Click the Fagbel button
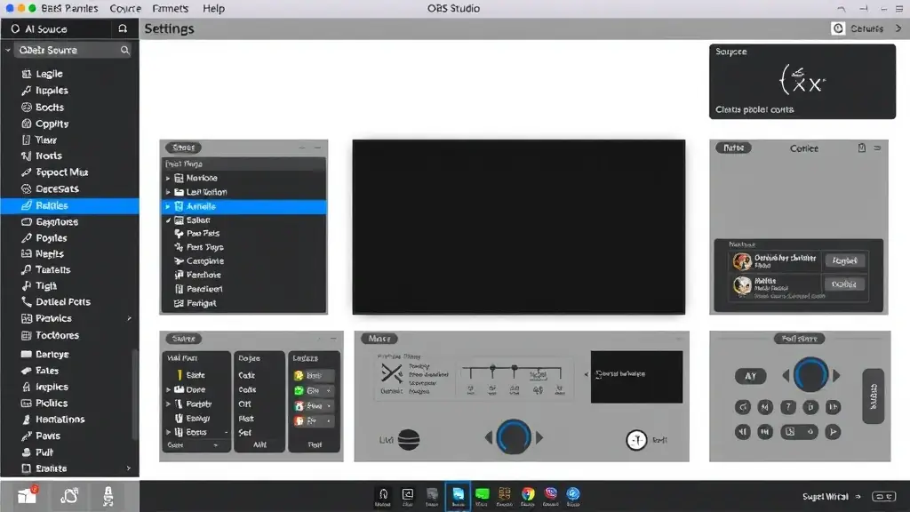 (x=844, y=260)
